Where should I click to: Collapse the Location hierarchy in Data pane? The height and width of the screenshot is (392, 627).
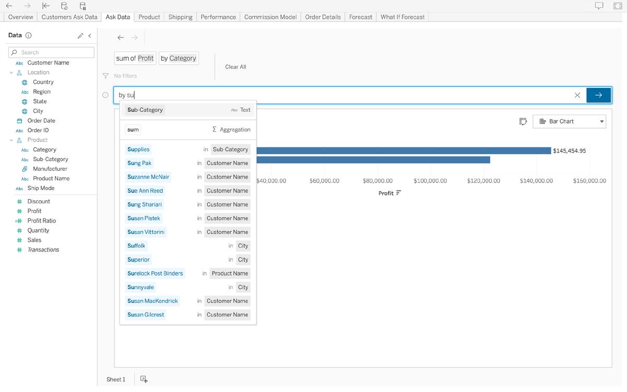[11, 73]
